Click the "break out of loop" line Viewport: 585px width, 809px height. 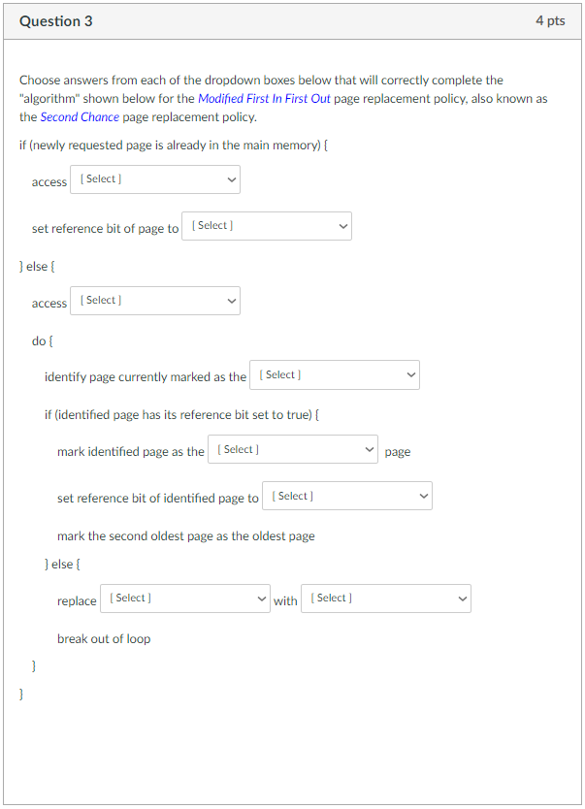pyautogui.click(x=103, y=638)
